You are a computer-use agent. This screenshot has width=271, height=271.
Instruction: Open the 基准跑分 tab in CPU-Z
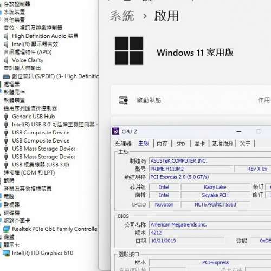click(x=222, y=144)
